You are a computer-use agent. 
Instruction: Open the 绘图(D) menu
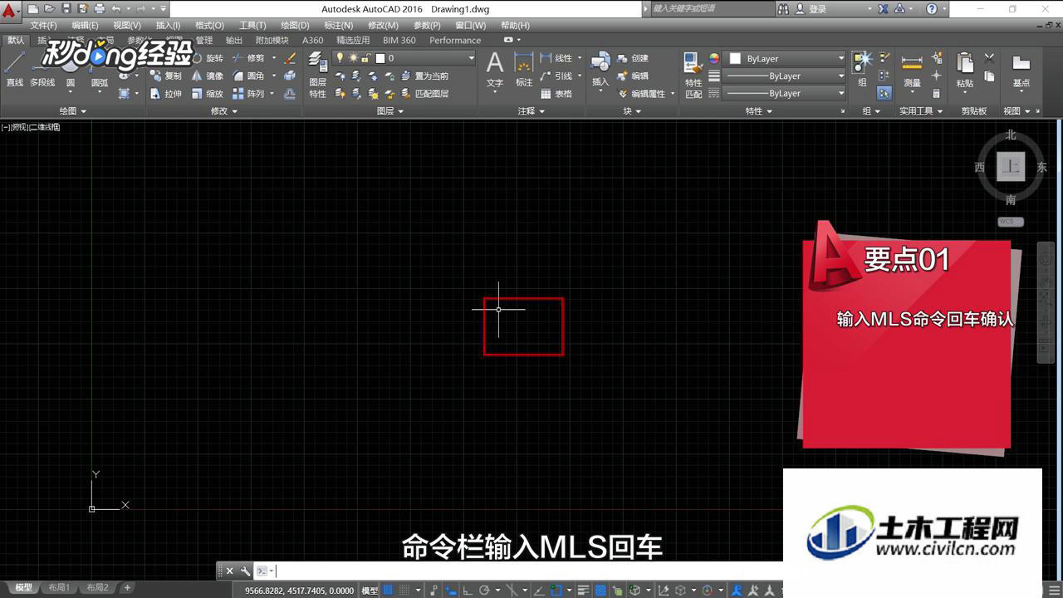click(295, 26)
